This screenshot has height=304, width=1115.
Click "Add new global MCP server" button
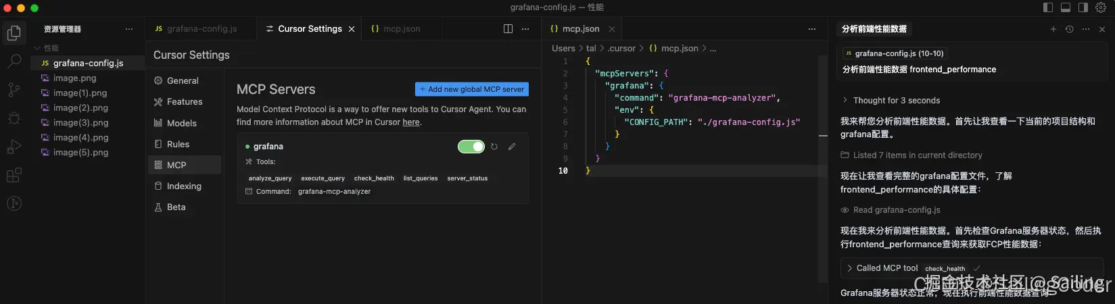472,89
